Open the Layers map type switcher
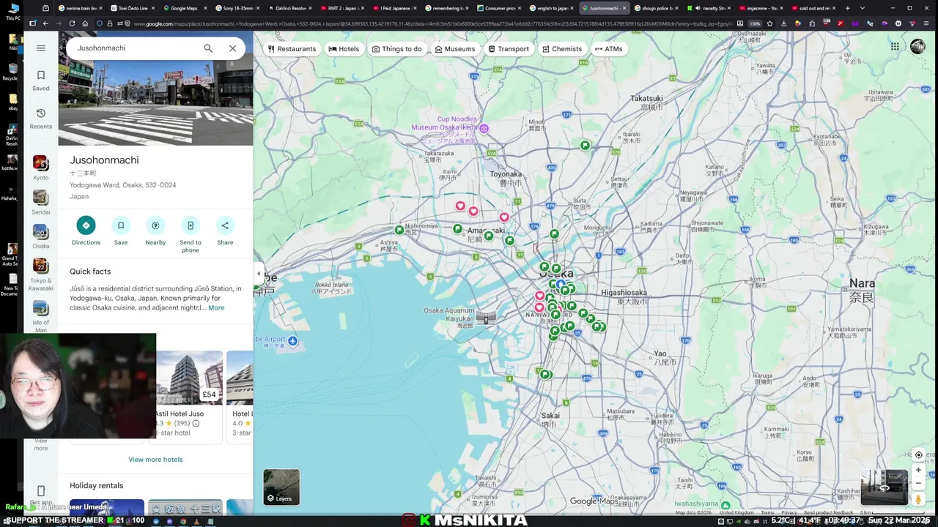Screen dimensions: 938x527 click(x=281, y=487)
